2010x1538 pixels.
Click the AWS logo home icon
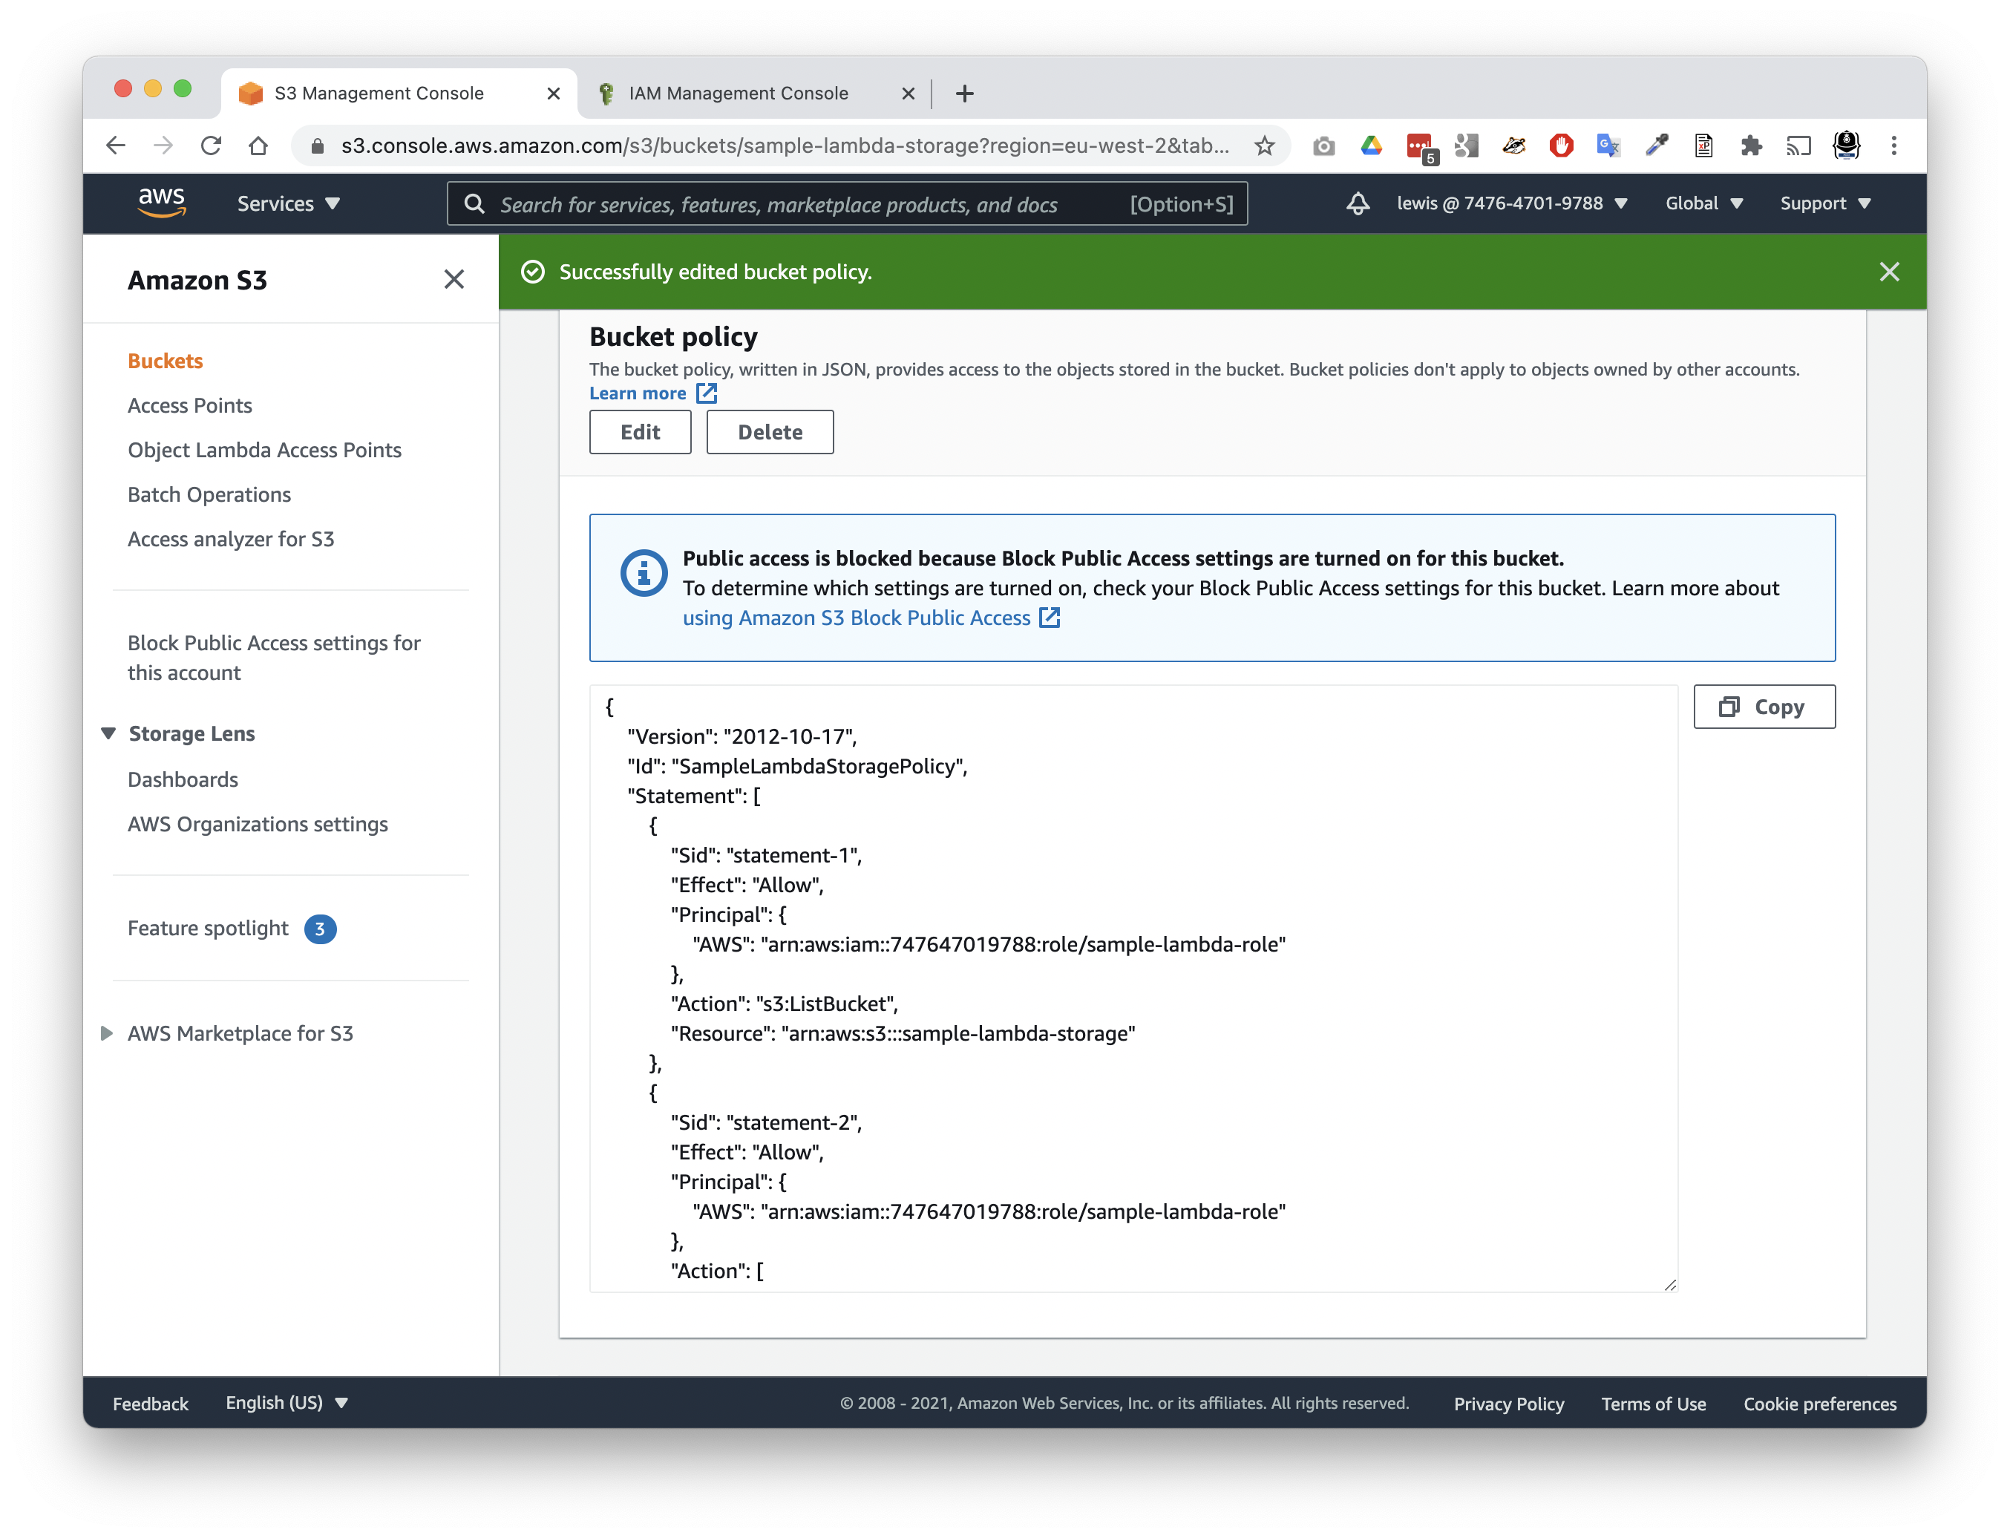click(162, 203)
